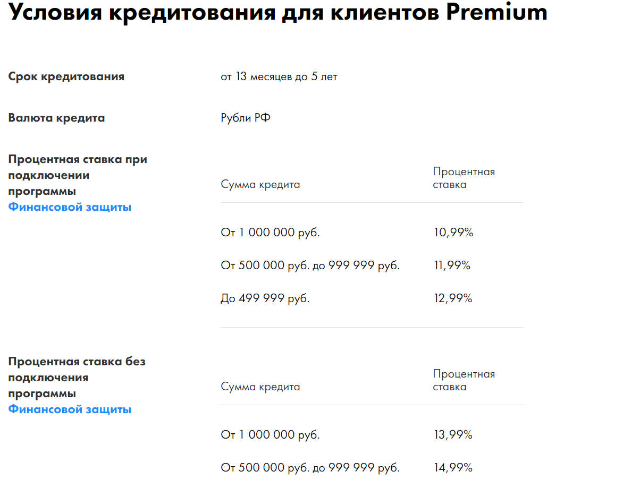The image size is (623, 480).
Task: Select the 13,99% interest rate
Action: 453,435
